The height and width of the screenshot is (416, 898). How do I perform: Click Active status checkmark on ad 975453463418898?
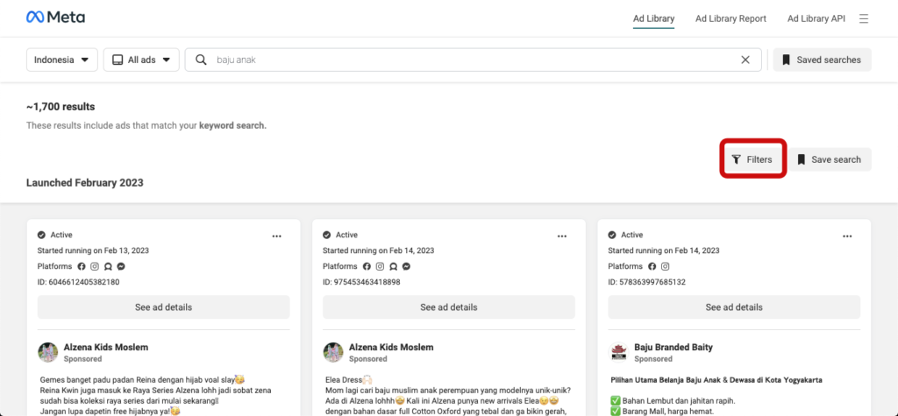[326, 235]
